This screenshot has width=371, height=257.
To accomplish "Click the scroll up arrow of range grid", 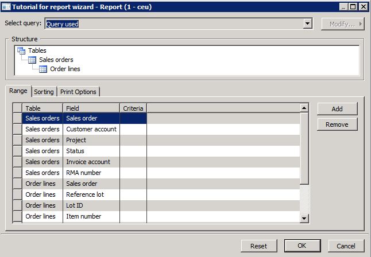I will [304, 108].
